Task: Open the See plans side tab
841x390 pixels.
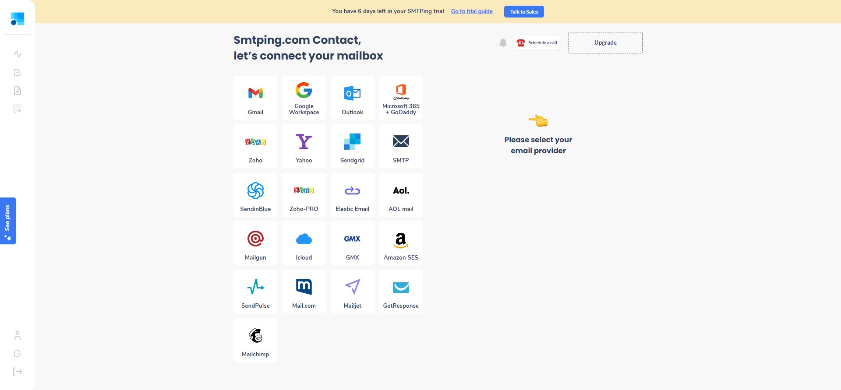Action: (8, 221)
